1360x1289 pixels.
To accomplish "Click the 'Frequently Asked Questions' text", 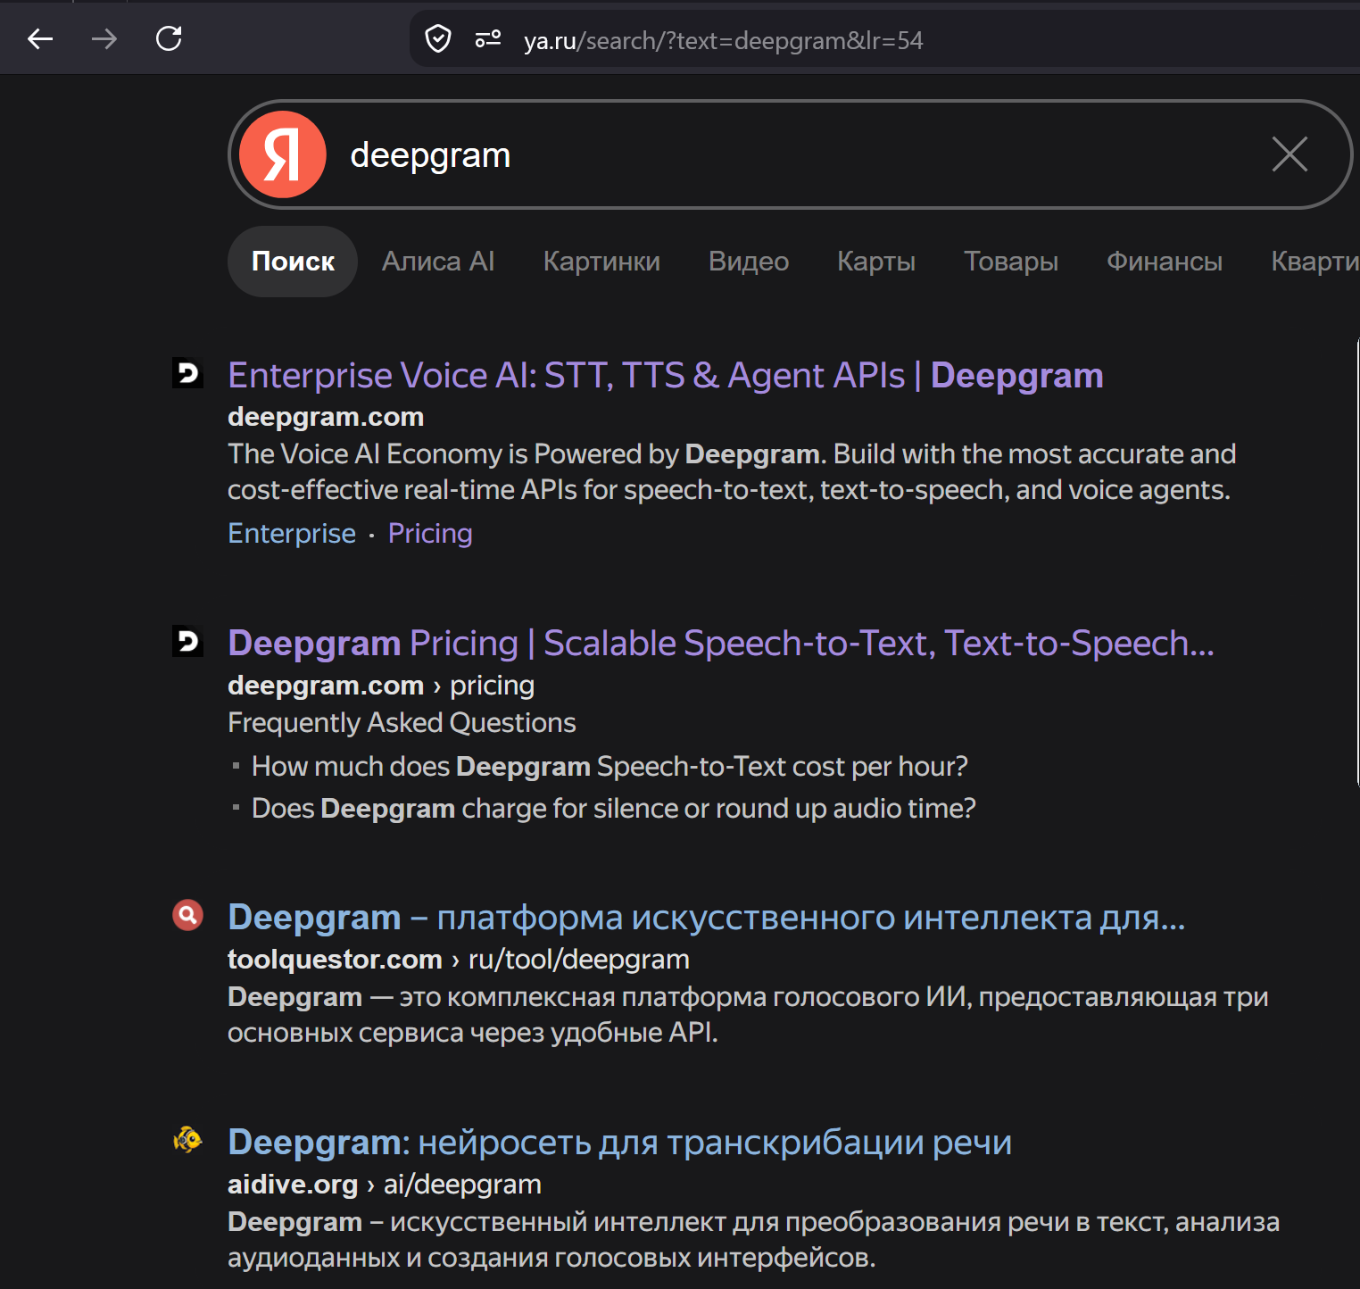I will 402,723.
